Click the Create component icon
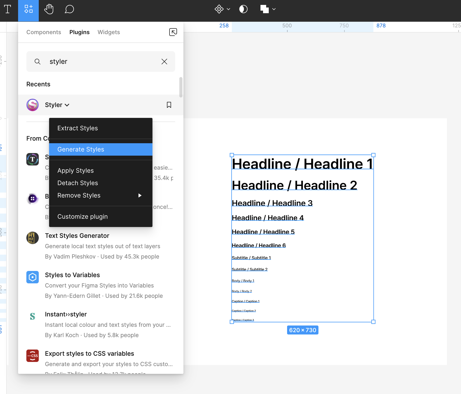461x394 pixels. 219,9
